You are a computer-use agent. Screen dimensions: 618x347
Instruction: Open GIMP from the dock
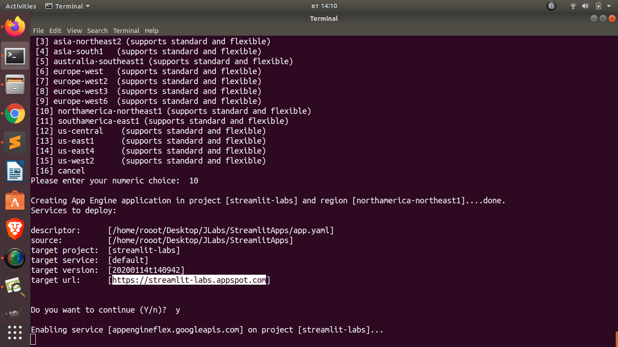15,313
